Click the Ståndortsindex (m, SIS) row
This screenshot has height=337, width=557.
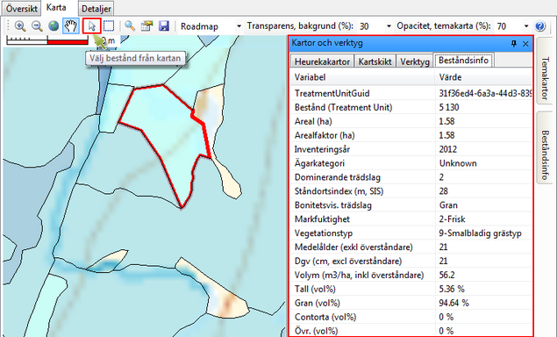(411, 191)
